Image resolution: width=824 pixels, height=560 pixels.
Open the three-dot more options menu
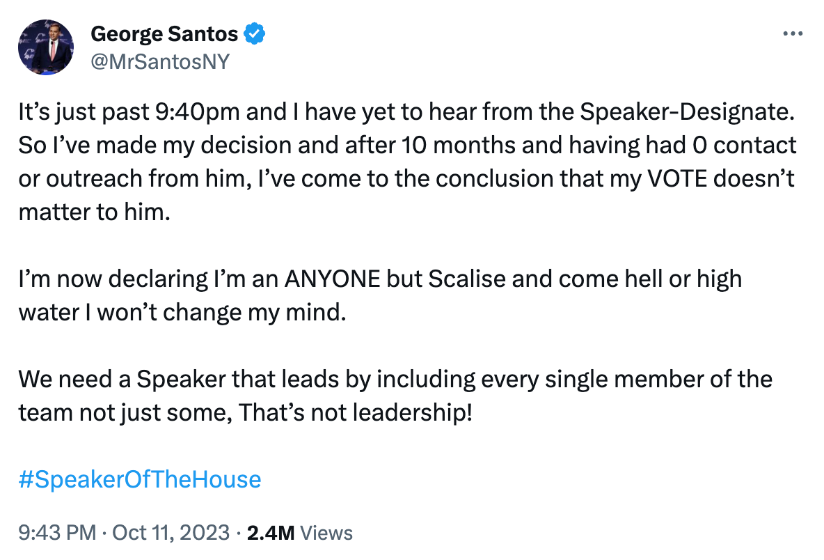pyautogui.click(x=793, y=32)
